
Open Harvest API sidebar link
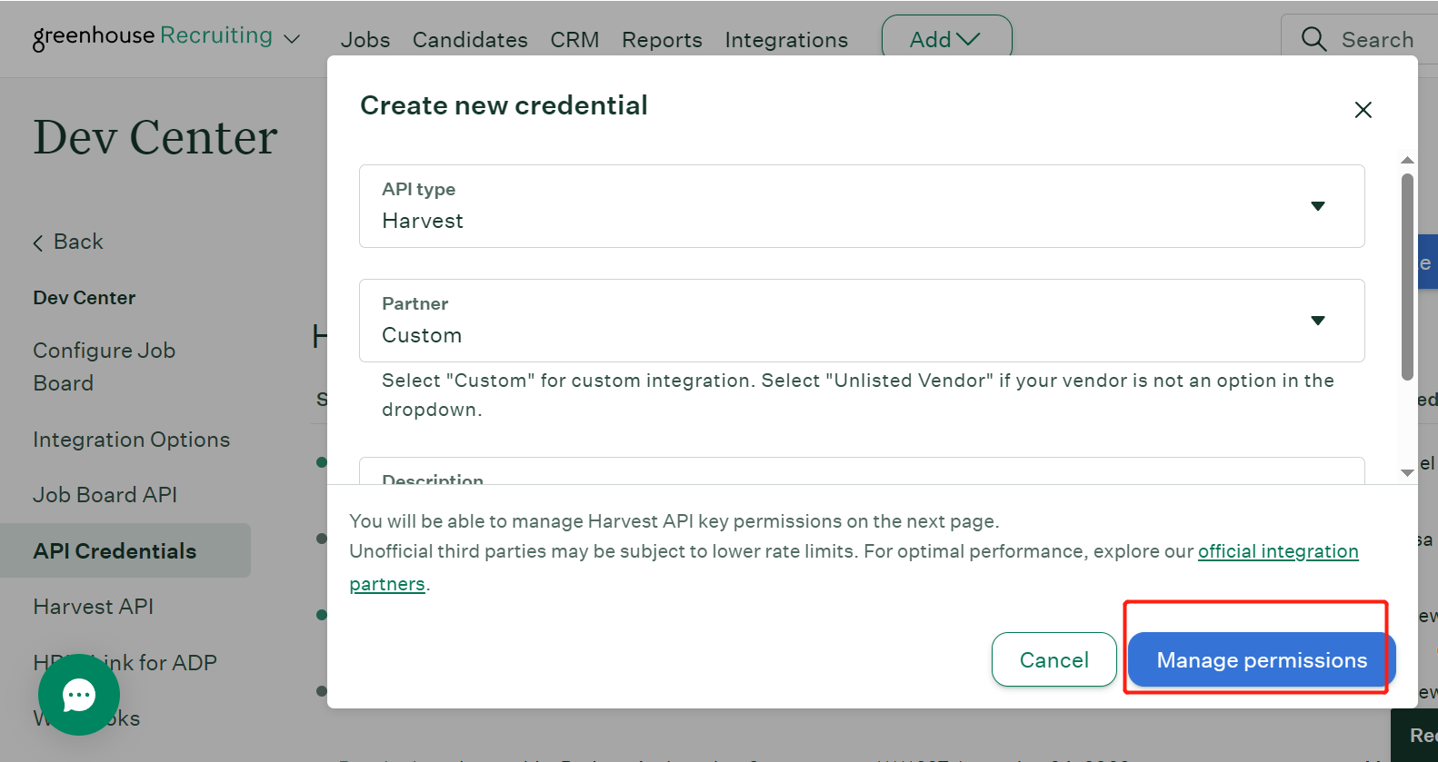[x=94, y=607]
